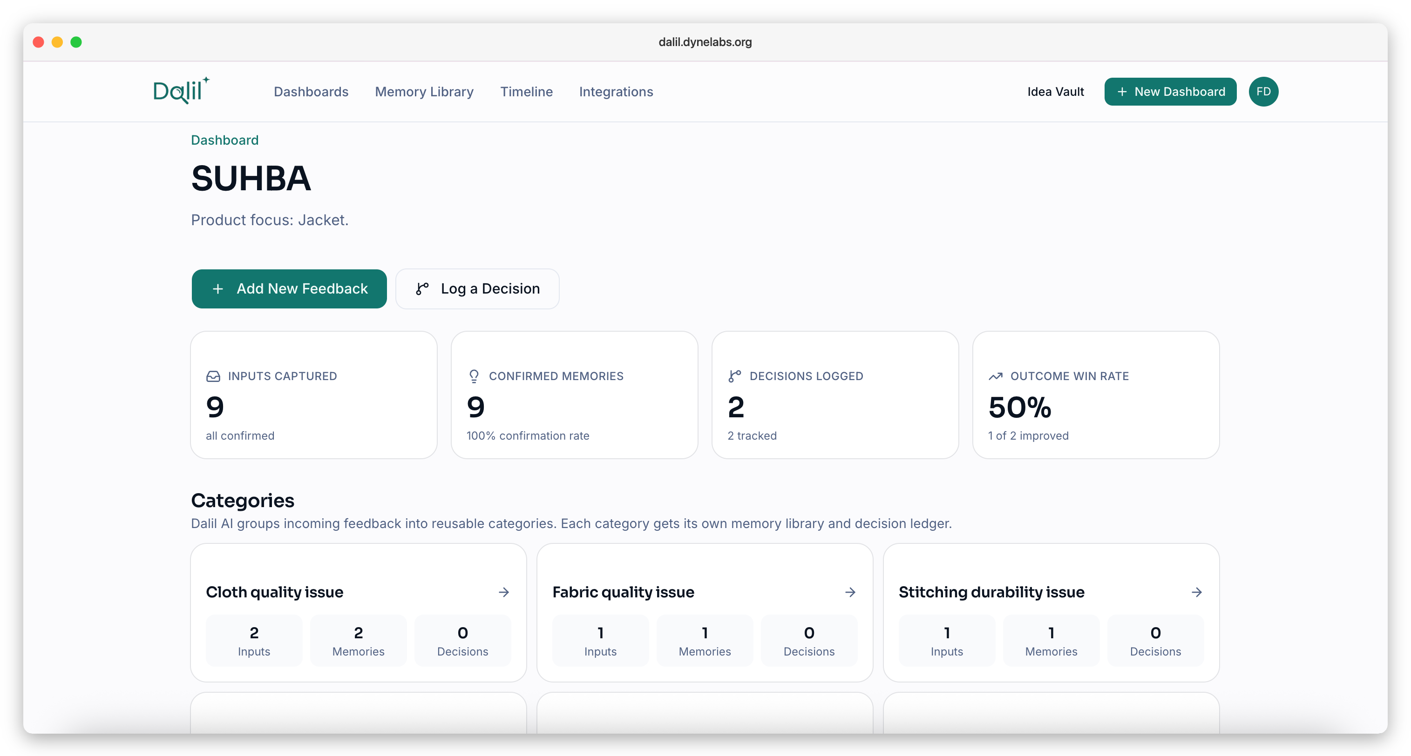The height and width of the screenshot is (756, 1411).
Task: Click the branch icon beside Decisions Logged
Action: 734,376
